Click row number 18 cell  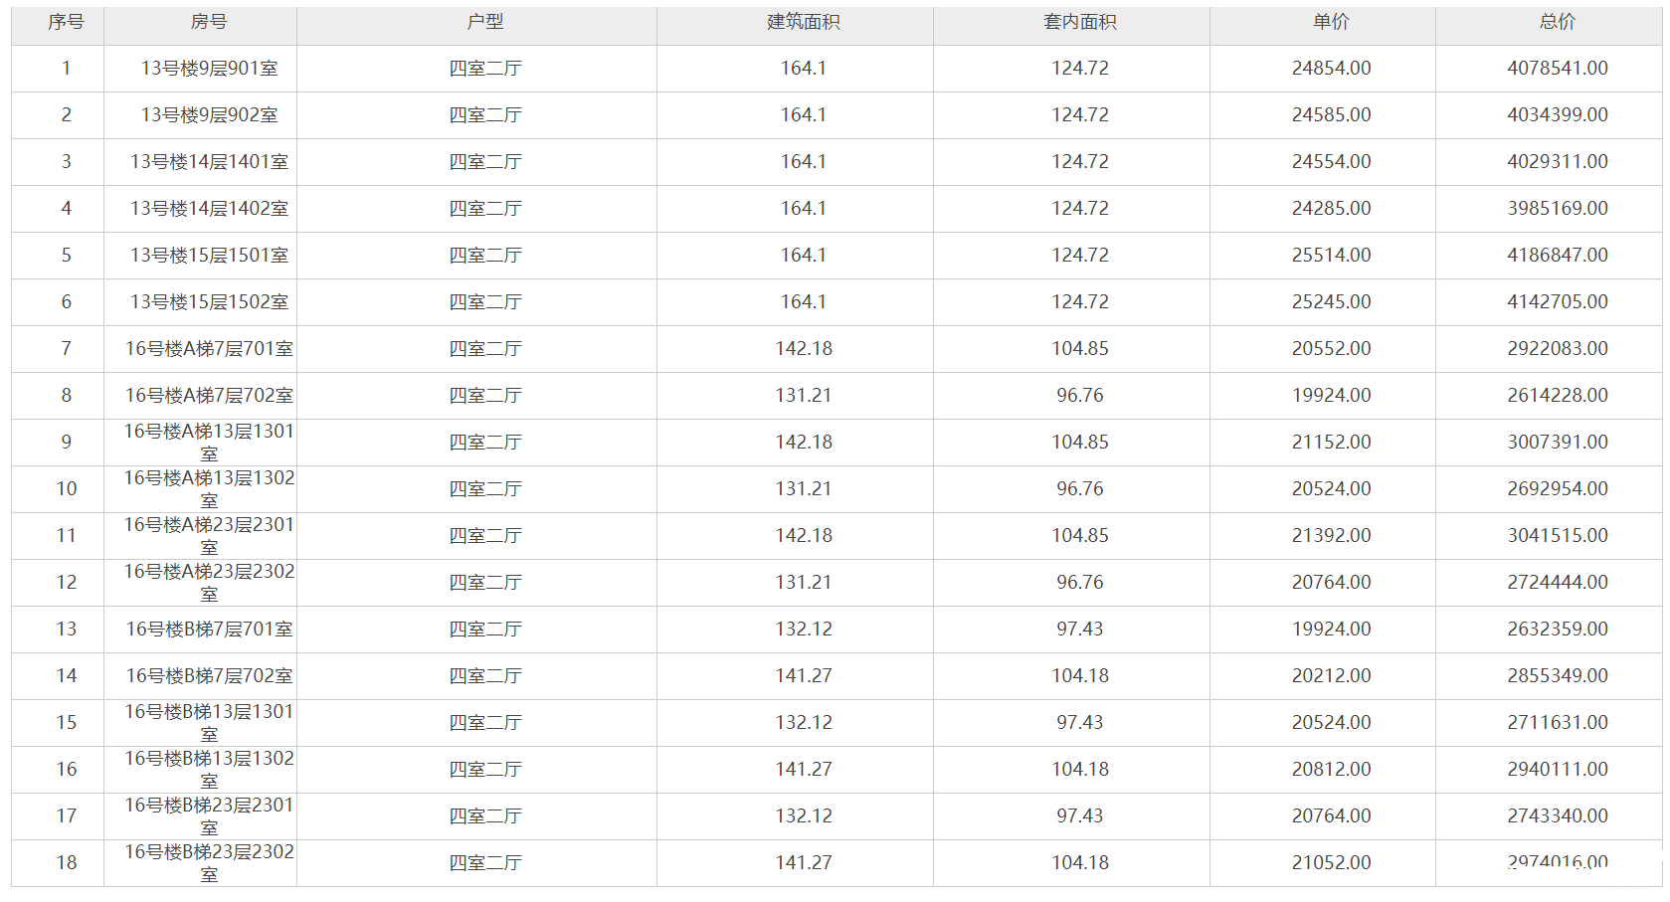[x=66, y=863]
